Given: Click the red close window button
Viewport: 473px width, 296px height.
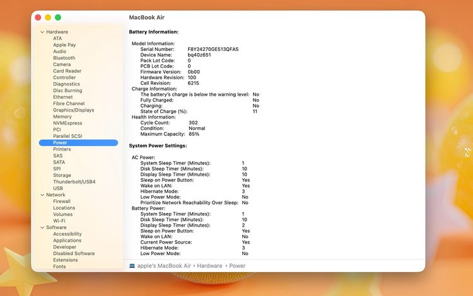Looking at the screenshot, I should [38, 18].
